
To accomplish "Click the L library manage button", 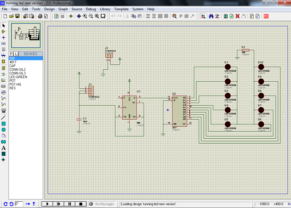I will coord(16,54).
